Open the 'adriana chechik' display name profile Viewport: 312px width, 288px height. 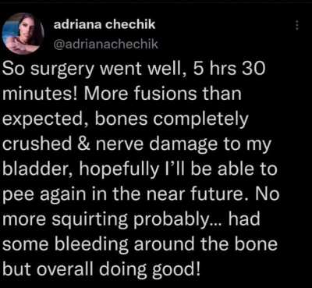[105, 25]
